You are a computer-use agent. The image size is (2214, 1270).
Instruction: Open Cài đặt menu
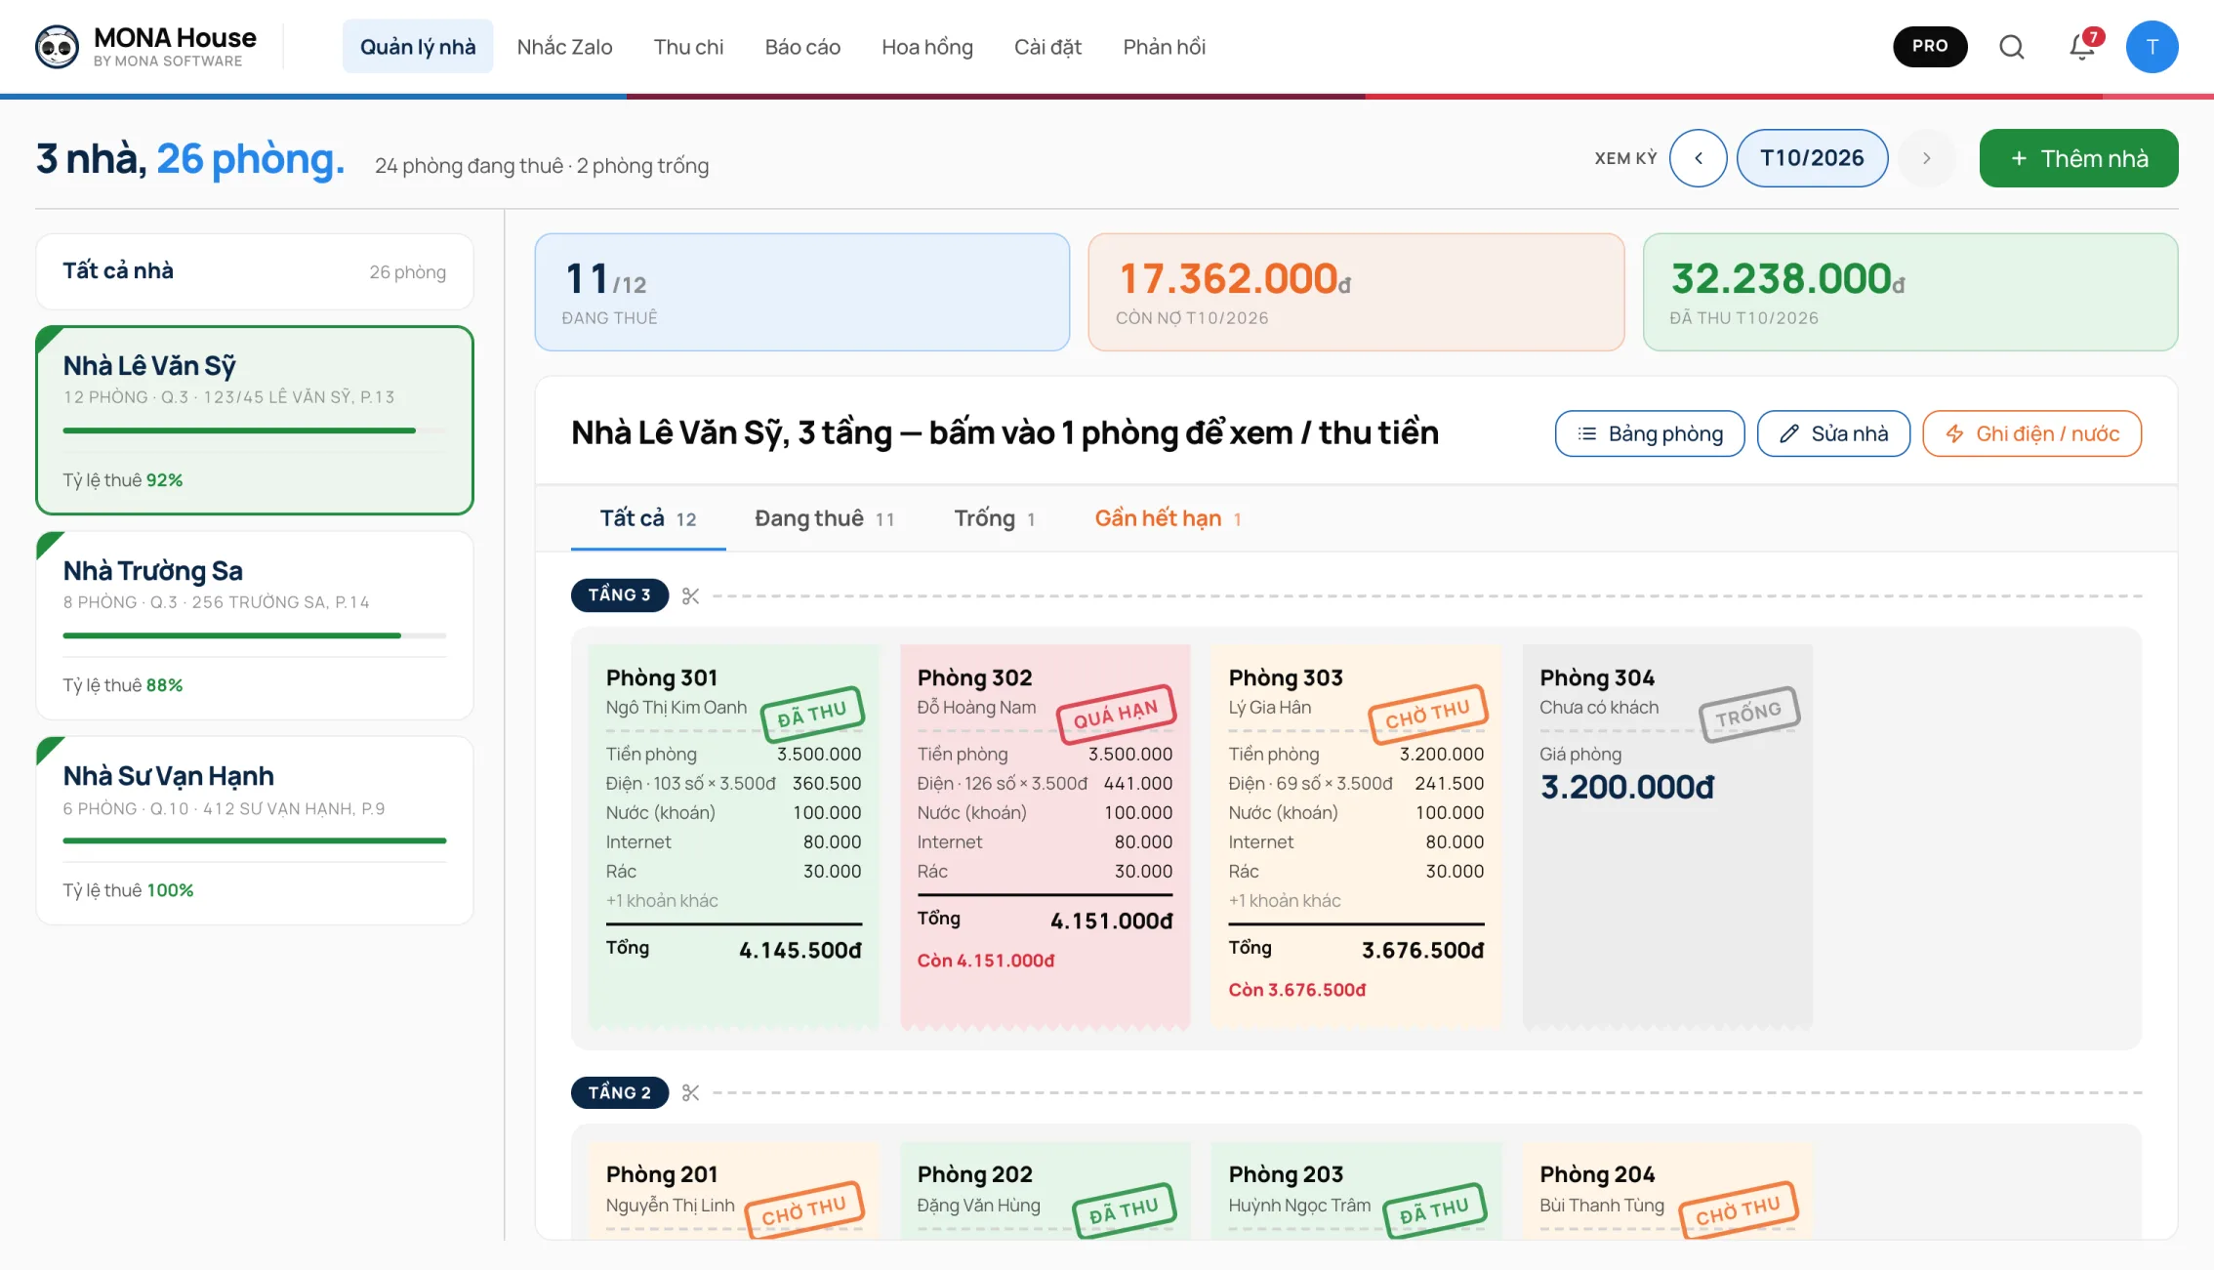pos(1047,47)
